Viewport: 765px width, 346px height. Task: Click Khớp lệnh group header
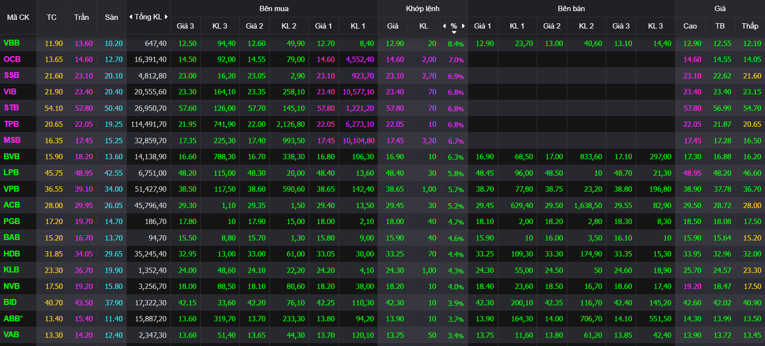[x=423, y=9]
